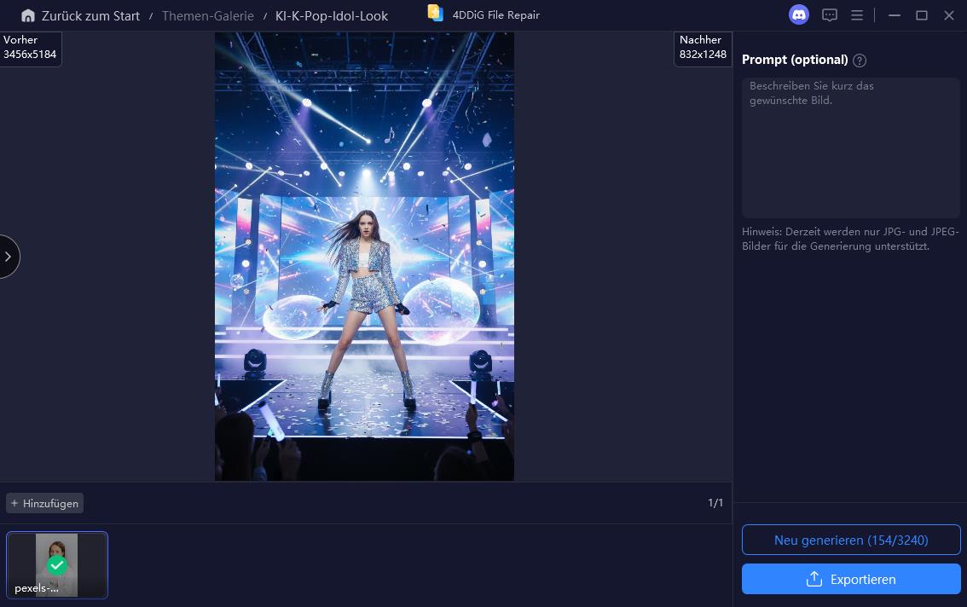This screenshot has height=607, width=967.
Task: Click the green checkmark on pexels thumbnail
Action: click(57, 564)
